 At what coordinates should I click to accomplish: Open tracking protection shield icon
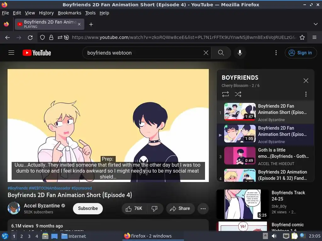click(x=42, y=38)
